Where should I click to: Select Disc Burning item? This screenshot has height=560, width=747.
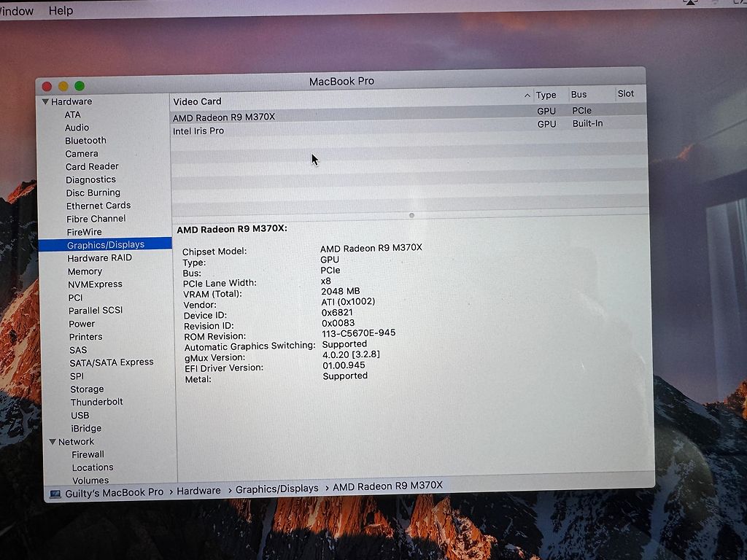[93, 192]
